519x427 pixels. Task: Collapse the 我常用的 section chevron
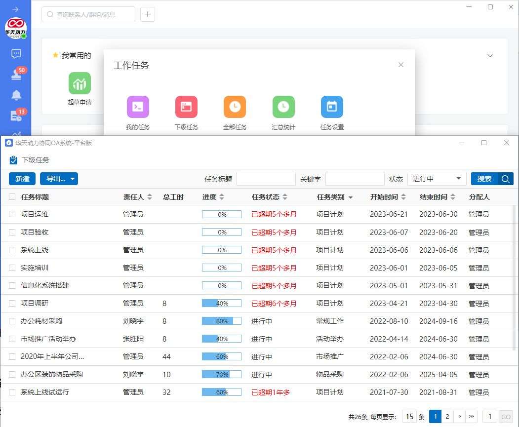pyautogui.click(x=490, y=56)
